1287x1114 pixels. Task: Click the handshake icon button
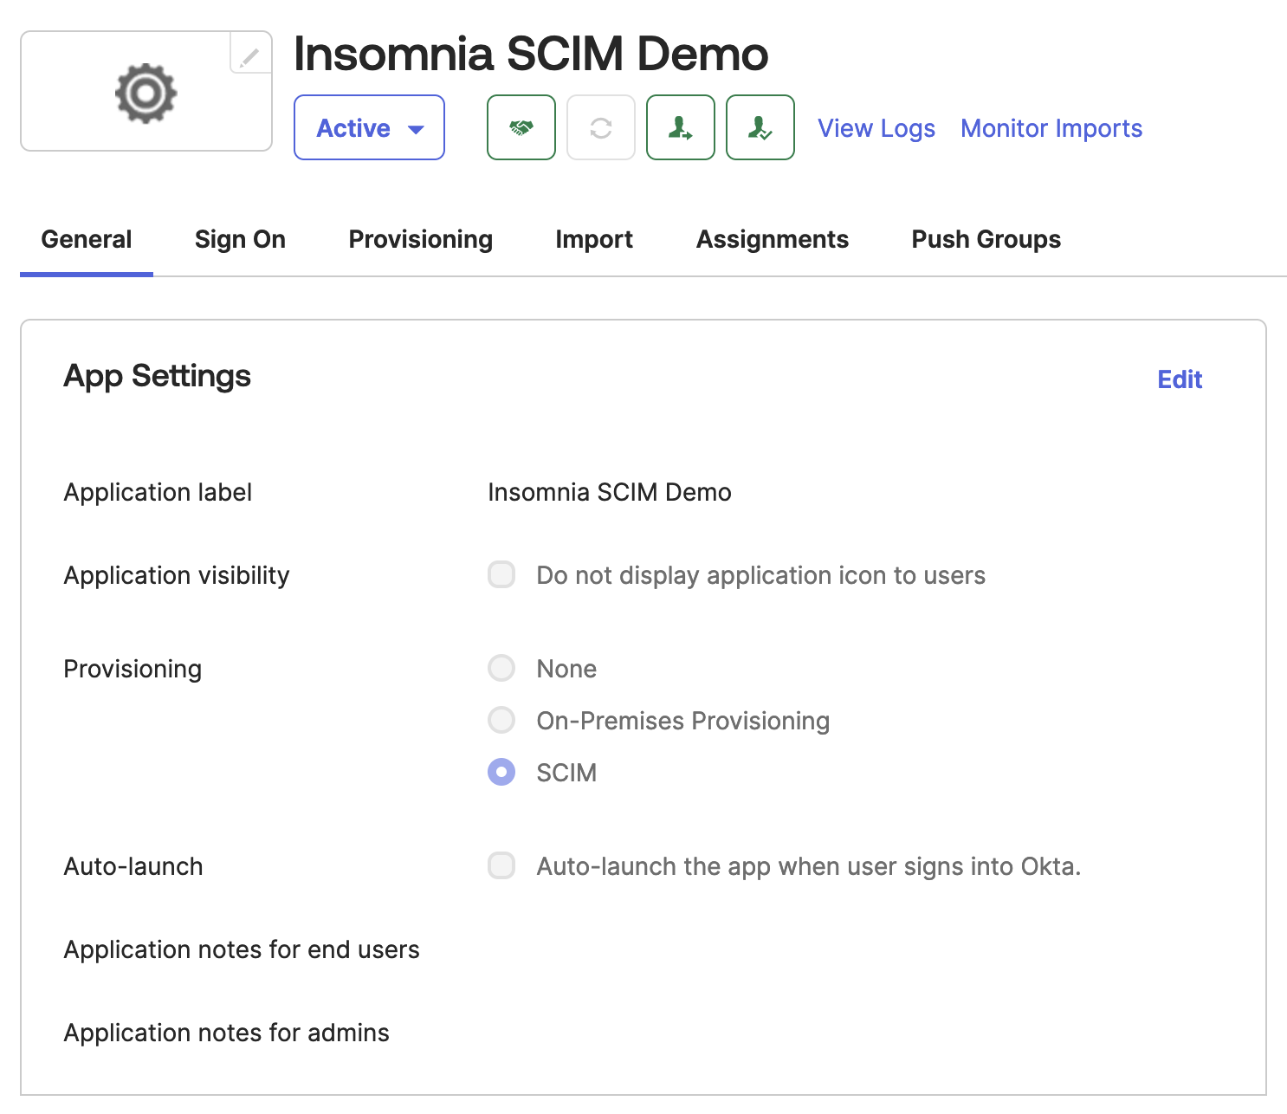[521, 127]
